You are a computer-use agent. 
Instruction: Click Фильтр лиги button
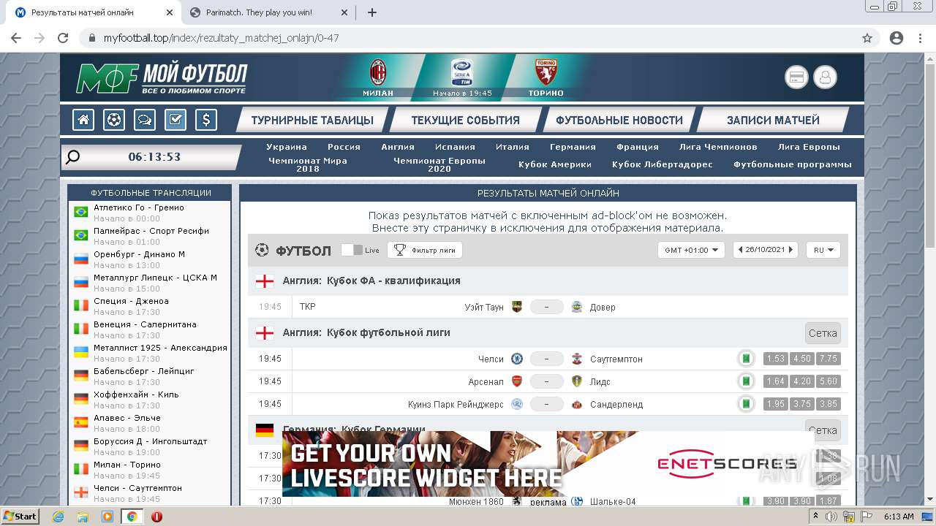(425, 250)
